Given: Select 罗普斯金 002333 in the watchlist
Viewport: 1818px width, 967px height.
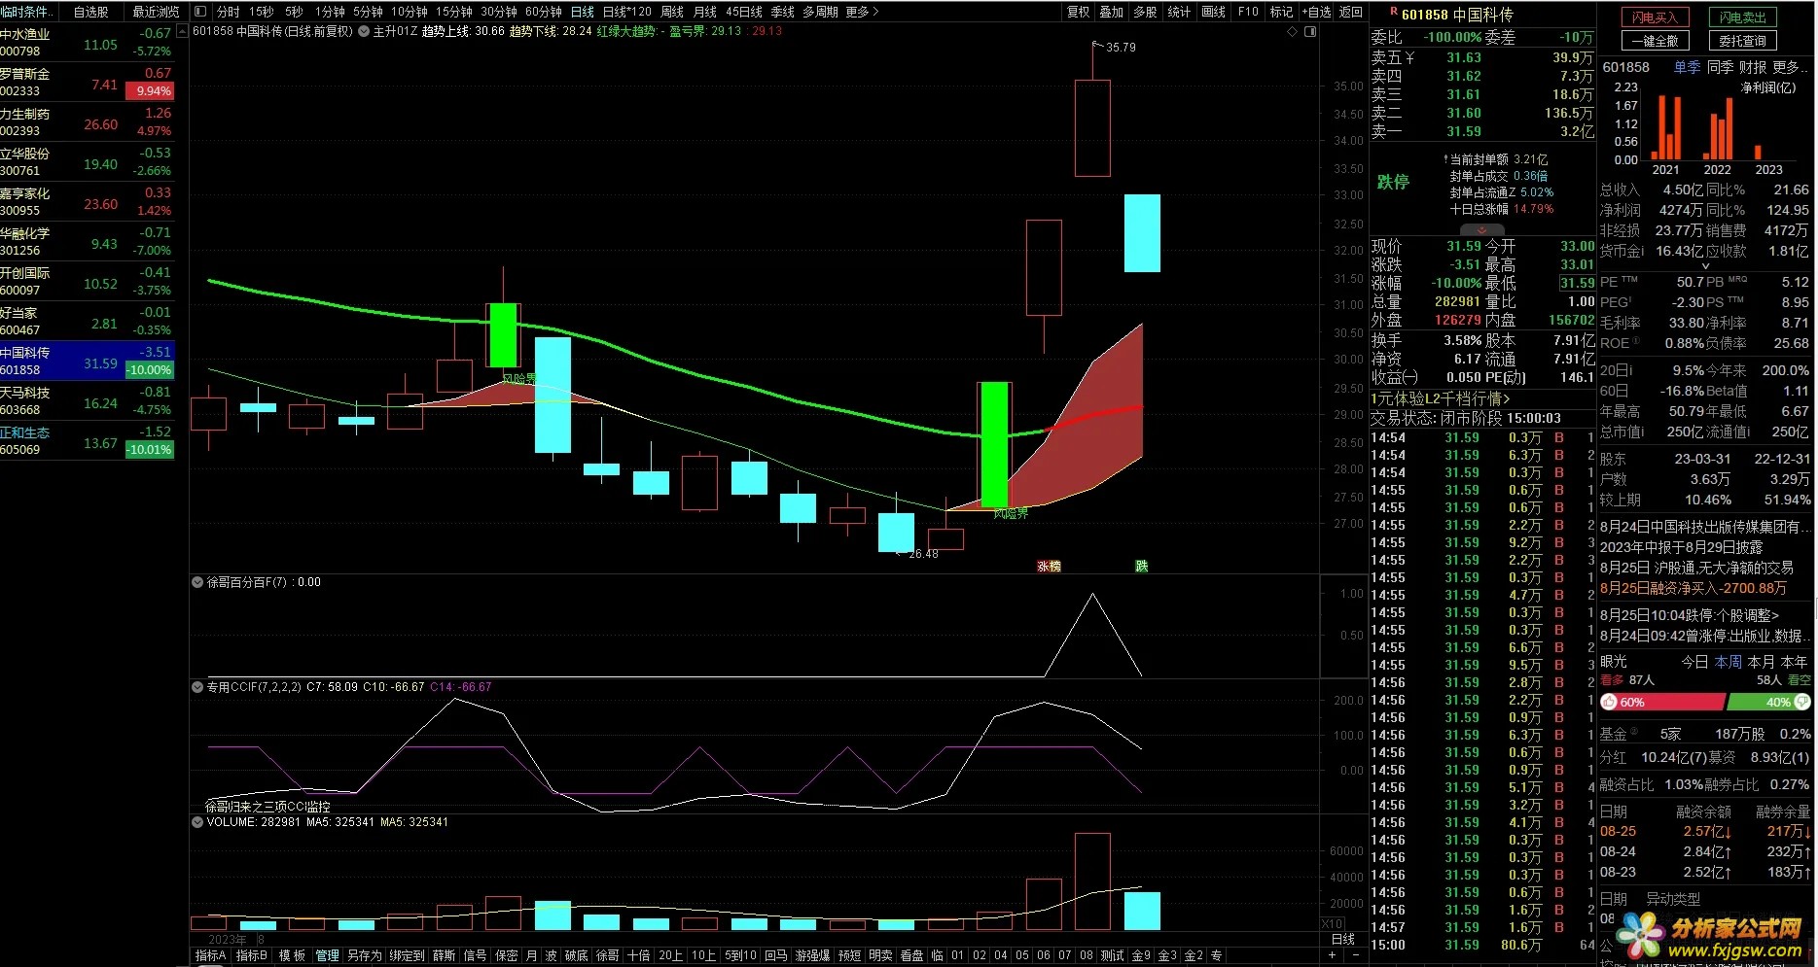Looking at the screenshot, I should point(88,82).
